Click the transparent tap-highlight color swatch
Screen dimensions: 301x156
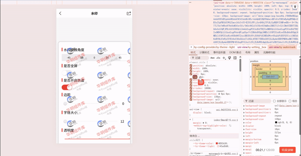coord(230,126)
